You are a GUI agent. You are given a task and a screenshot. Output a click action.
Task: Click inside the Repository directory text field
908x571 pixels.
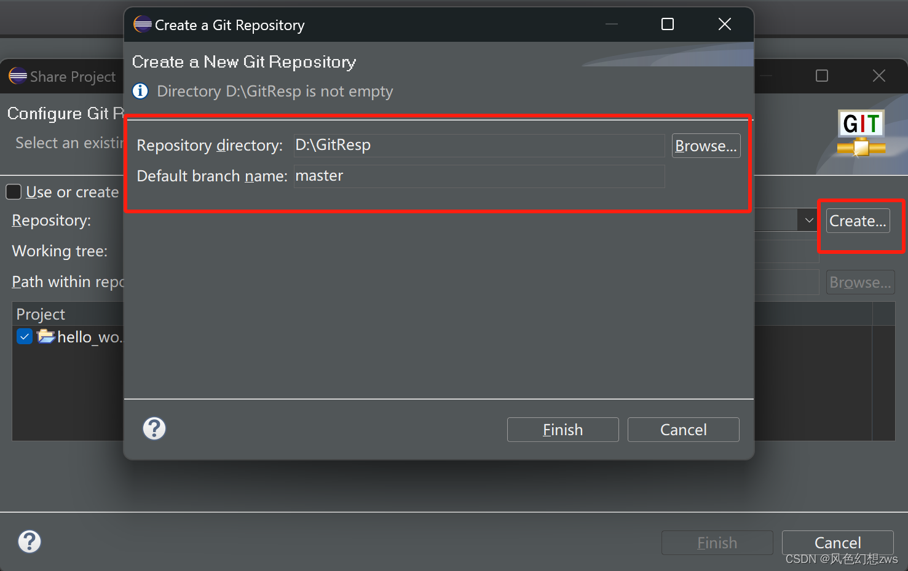click(x=480, y=145)
